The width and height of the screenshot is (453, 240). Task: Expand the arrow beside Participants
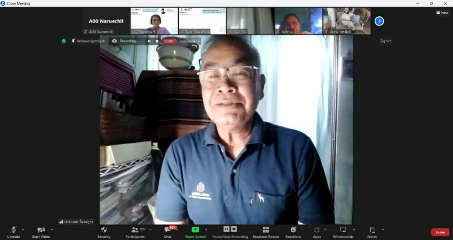pyautogui.click(x=150, y=229)
